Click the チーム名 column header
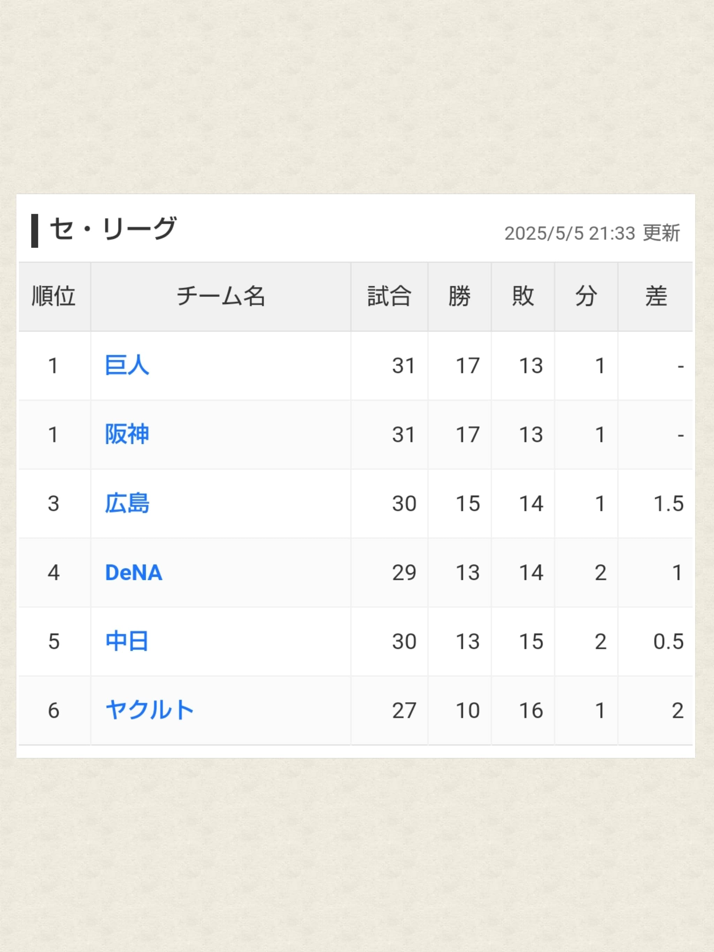The image size is (714, 952). (221, 296)
